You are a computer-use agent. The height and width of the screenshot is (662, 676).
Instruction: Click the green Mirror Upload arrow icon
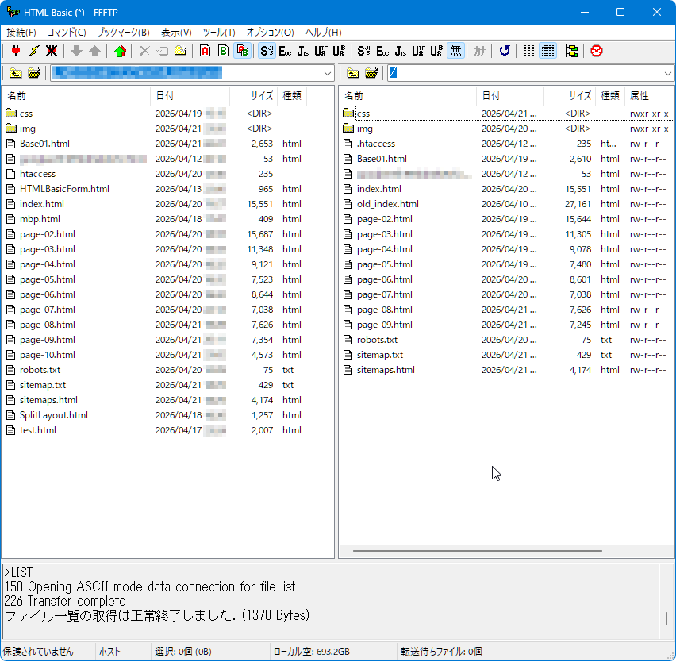click(120, 51)
